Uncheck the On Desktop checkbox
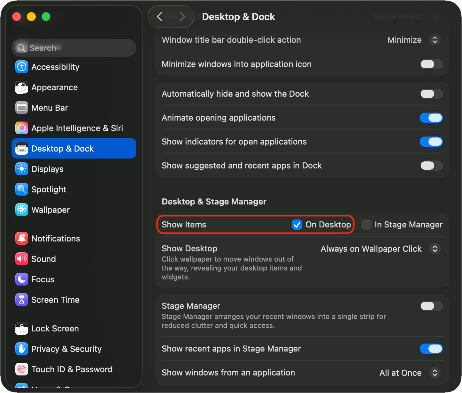 tap(297, 225)
